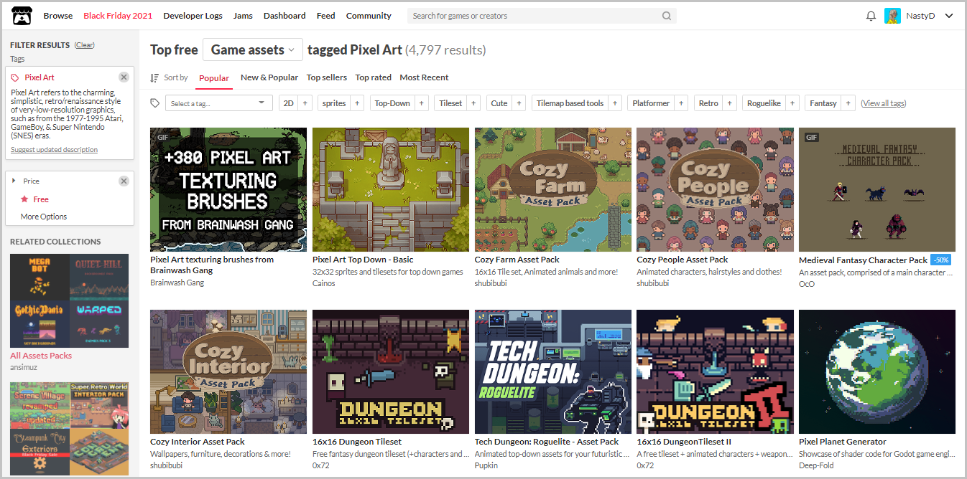Add the Fantasy tag with plus
The height and width of the screenshot is (479, 967).
pyautogui.click(x=848, y=103)
